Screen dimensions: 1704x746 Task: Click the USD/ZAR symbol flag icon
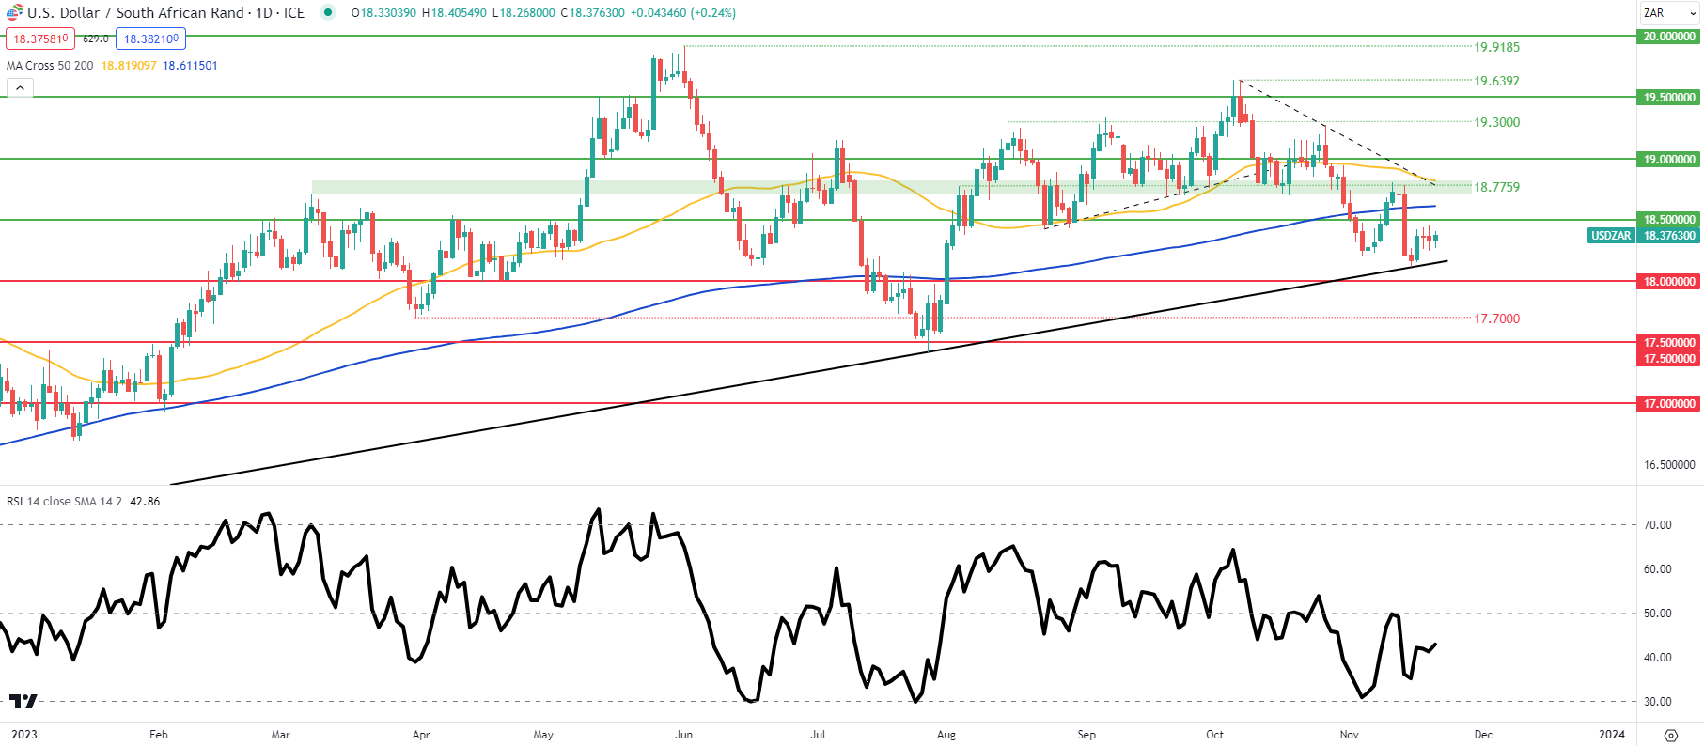14,12
